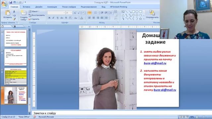Justify the paragraph text

[102, 18]
